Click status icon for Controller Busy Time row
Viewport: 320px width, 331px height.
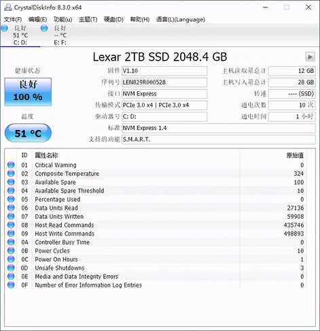(x=11, y=242)
